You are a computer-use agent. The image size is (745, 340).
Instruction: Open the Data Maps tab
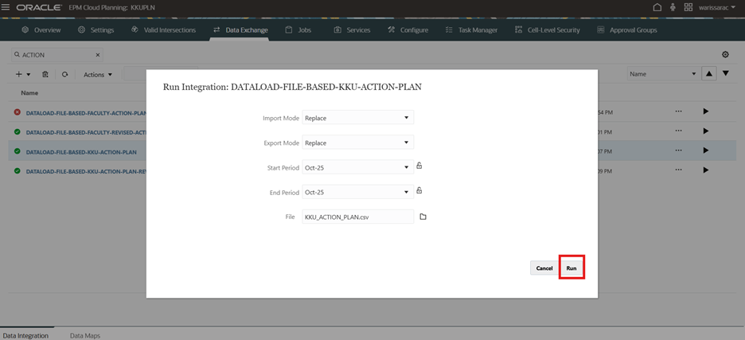point(84,335)
